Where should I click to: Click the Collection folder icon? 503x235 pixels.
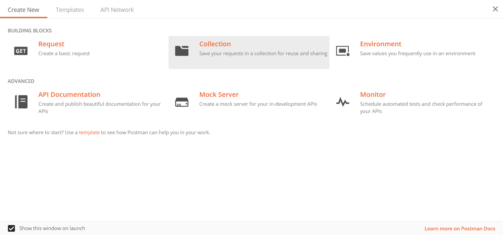182,51
